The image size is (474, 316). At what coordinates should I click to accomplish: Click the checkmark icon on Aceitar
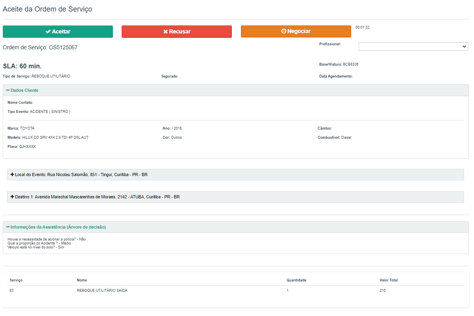[48, 32]
